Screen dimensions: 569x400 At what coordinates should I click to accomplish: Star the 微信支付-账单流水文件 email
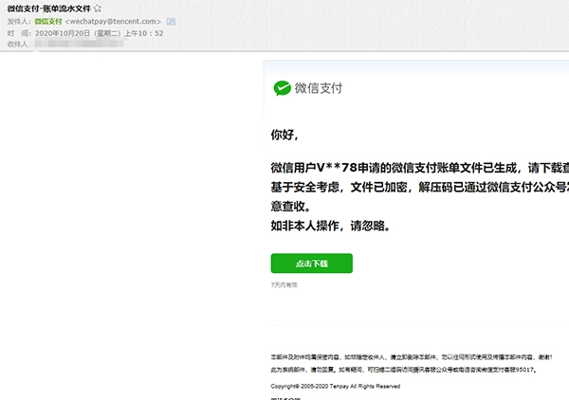97,9
